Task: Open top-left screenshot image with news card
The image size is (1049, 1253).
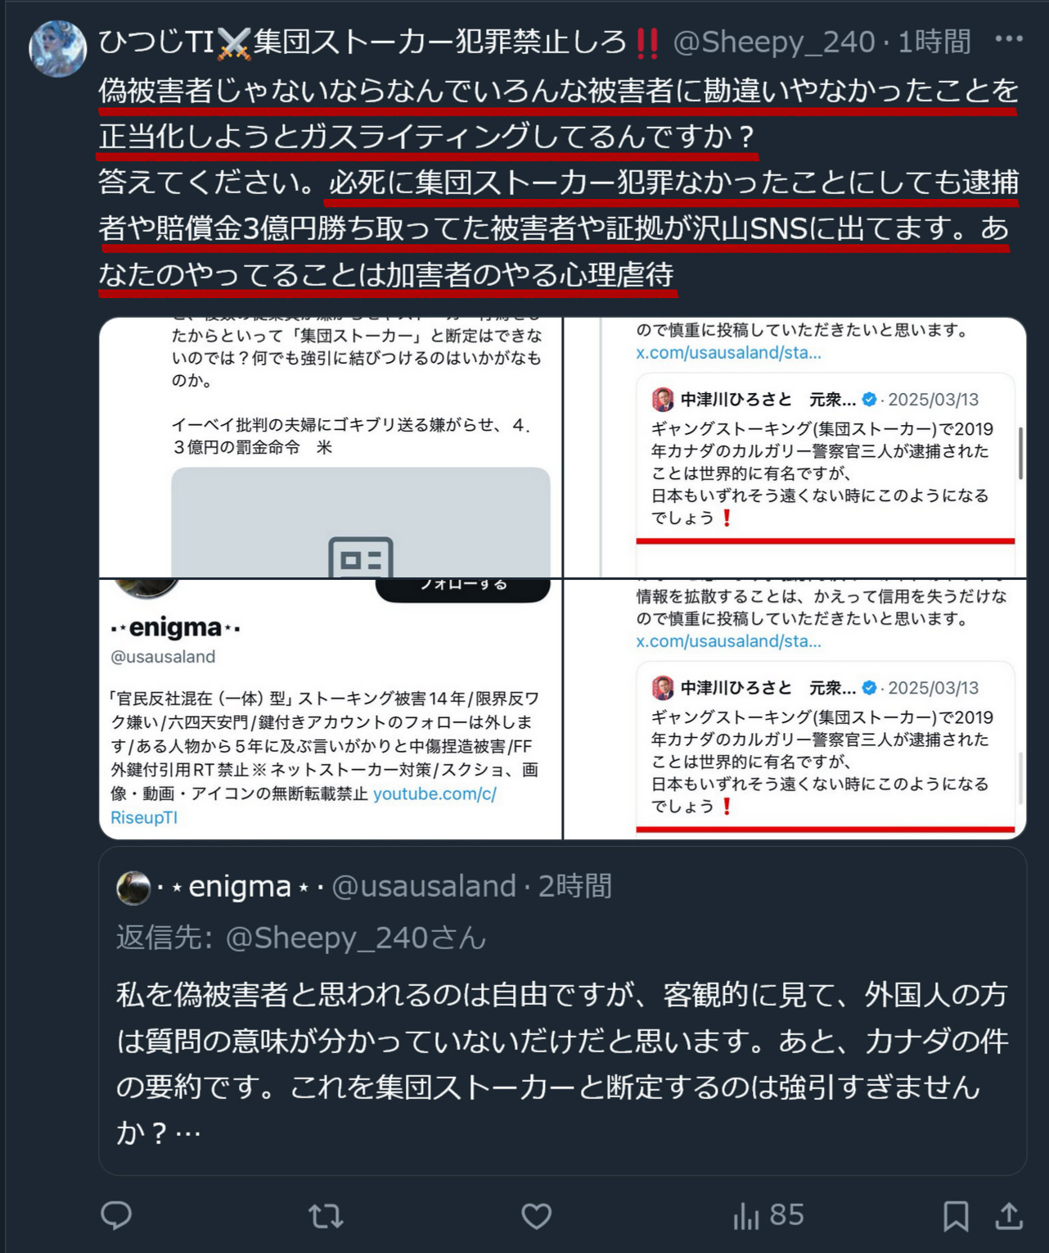Action: 331,447
